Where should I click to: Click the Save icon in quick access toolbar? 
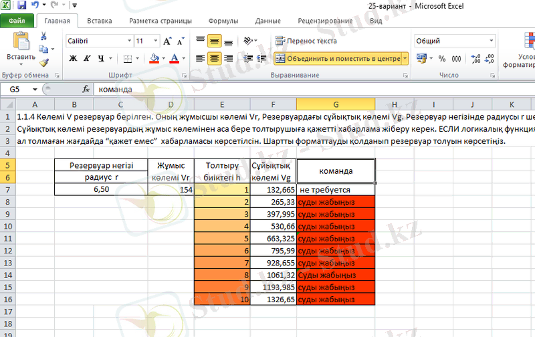21,6
